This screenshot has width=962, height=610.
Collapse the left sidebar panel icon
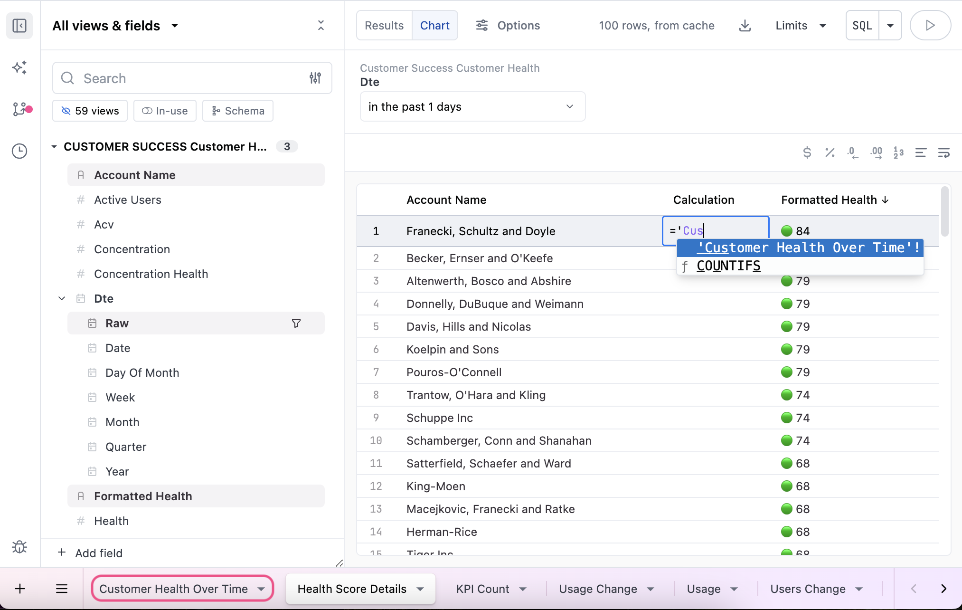(19, 26)
